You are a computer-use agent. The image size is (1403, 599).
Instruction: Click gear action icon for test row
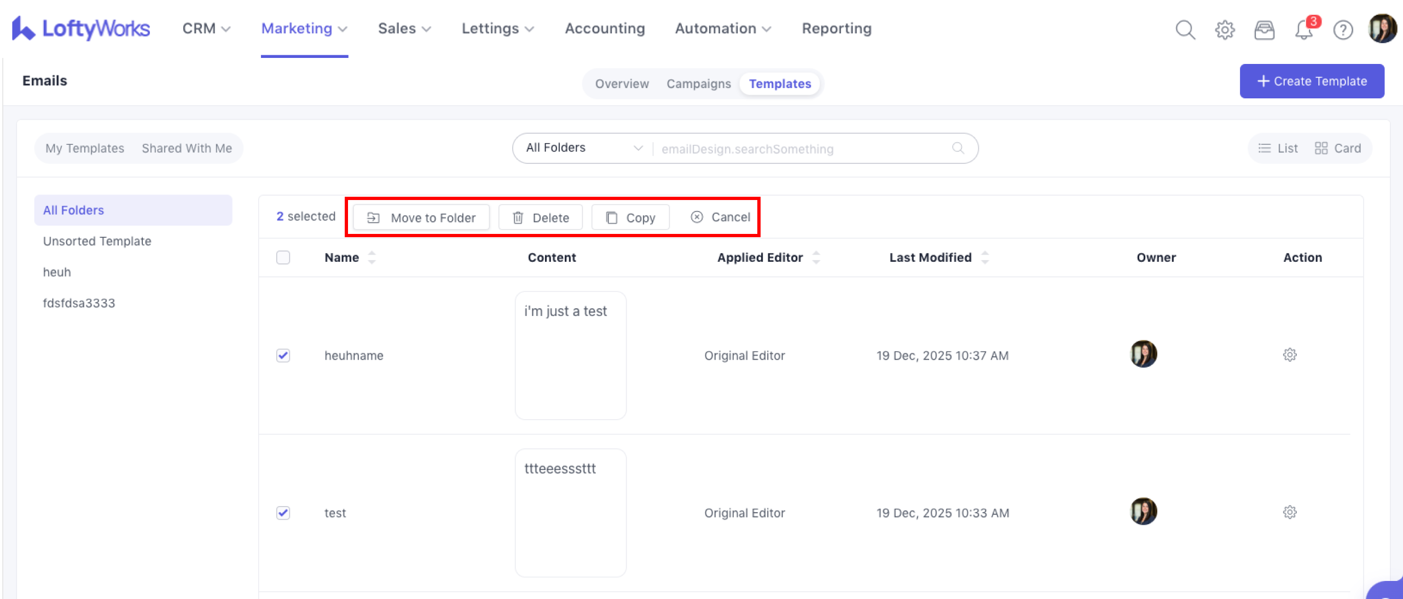coord(1290,512)
